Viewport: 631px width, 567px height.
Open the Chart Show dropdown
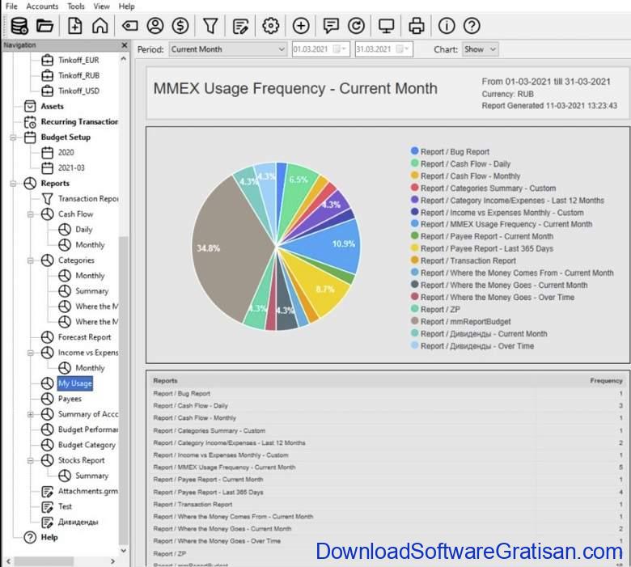click(481, 49)
